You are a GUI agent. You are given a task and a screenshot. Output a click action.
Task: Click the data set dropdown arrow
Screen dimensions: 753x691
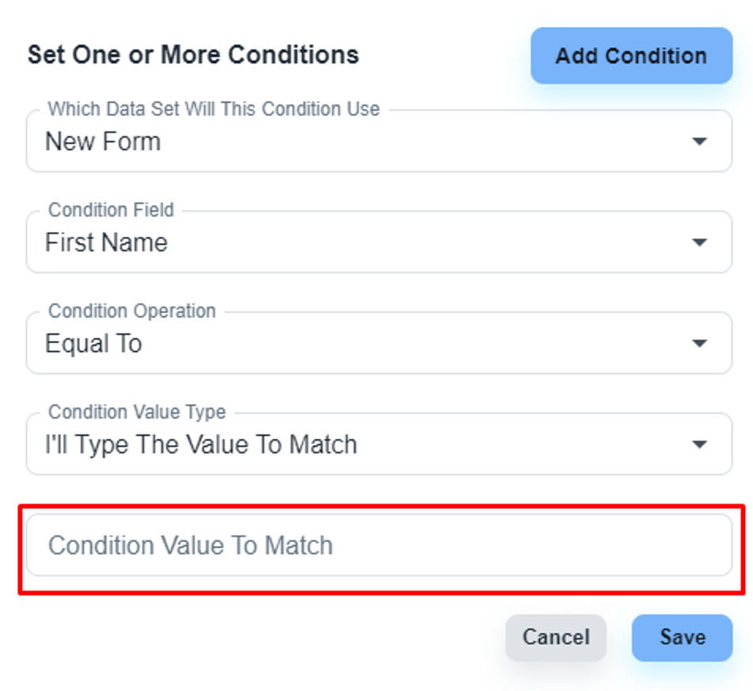pyautogui.click(x=699, y=142)
